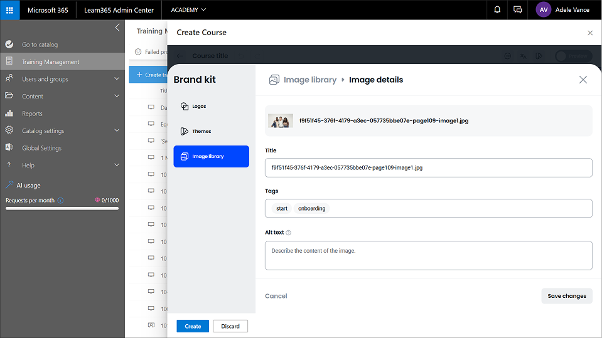Click the Save changes button

pyautogui.click(x=566, y=296)
